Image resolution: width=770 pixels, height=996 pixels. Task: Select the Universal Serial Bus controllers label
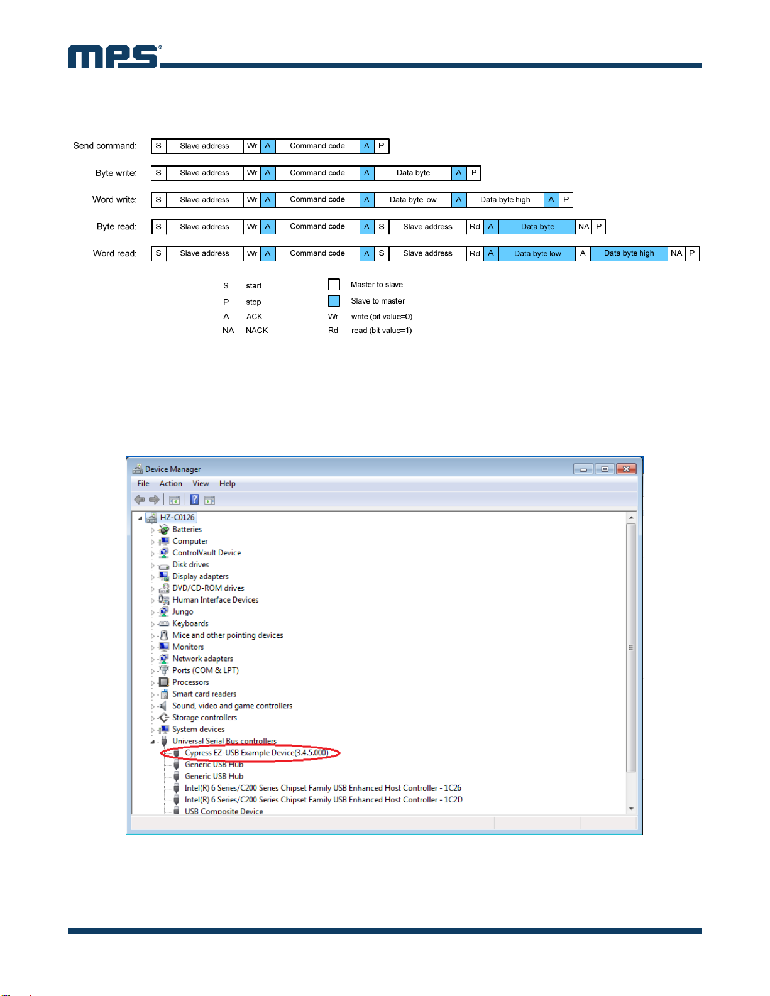click(224, 741)
